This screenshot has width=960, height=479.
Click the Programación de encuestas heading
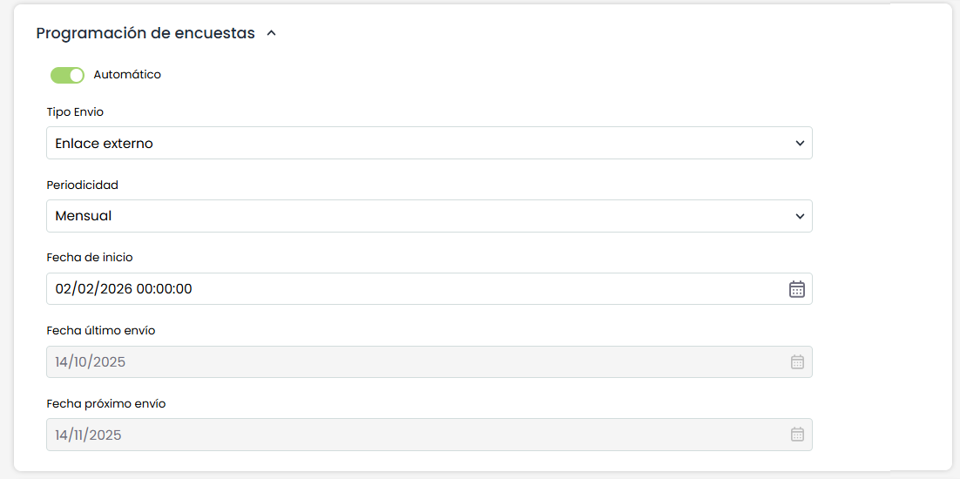click(x=145, y=34)
